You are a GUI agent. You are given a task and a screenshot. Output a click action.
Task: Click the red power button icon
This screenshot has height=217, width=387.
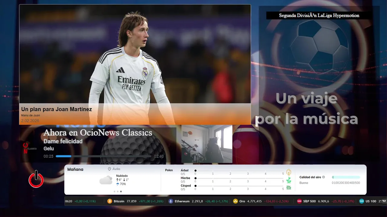(36, 179)
